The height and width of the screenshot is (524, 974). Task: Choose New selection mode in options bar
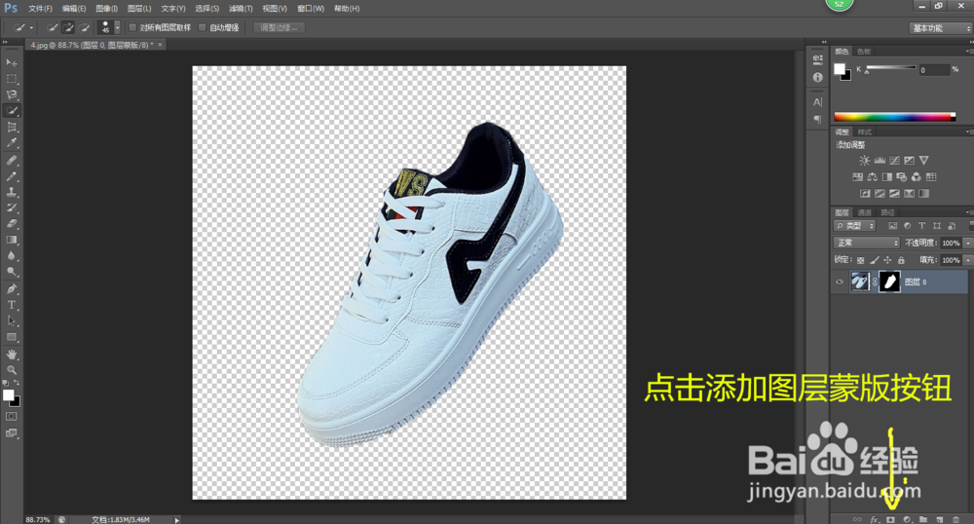tap(53, 27)
